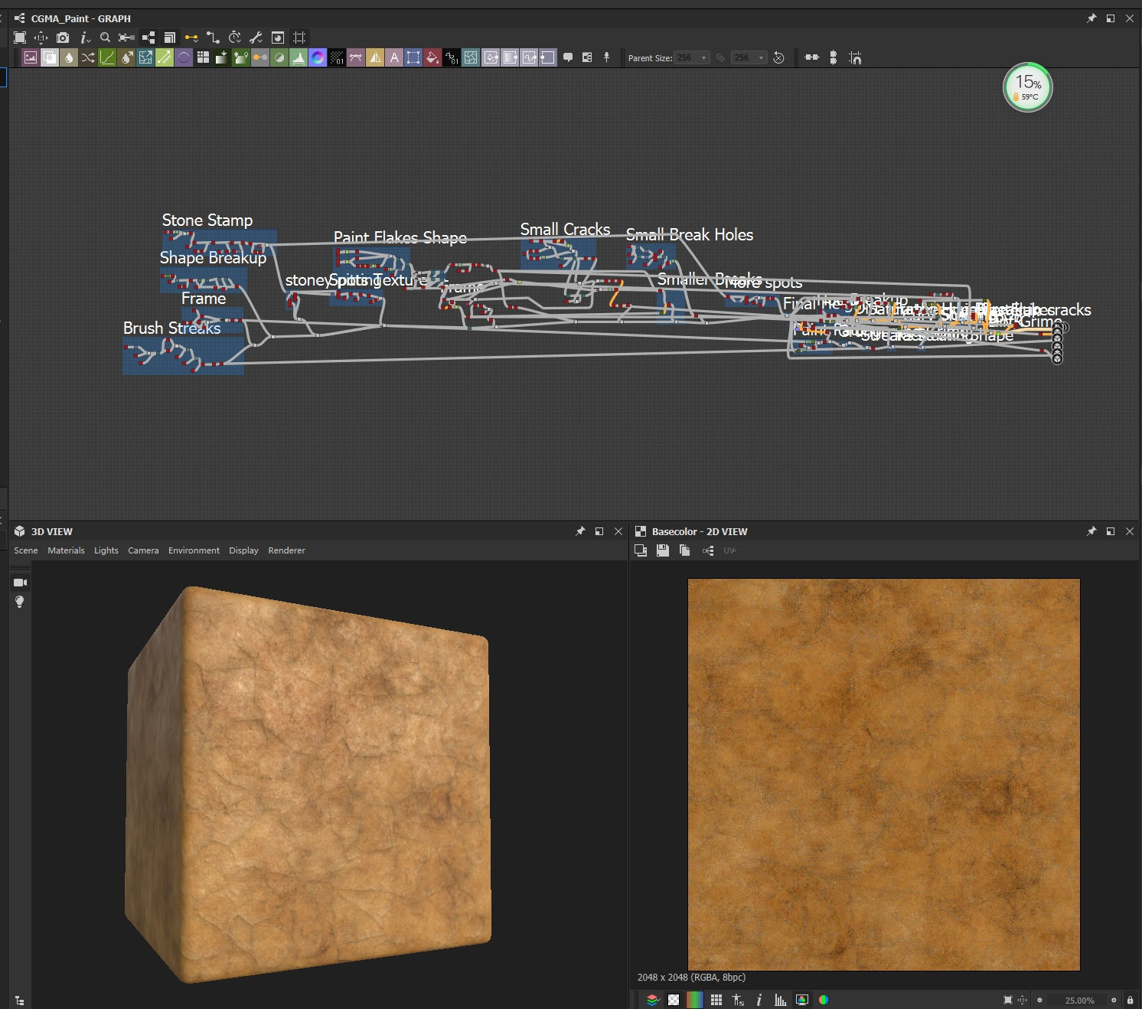
Task: Add an HSL color wheel node
Action: (318, 57)
